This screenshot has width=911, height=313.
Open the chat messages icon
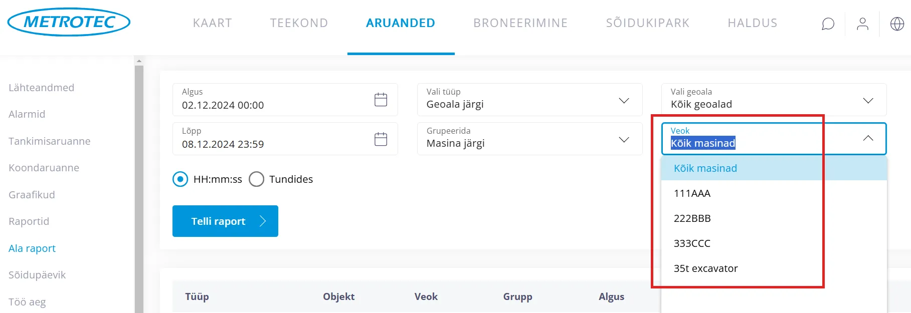click(x=828, y=24)
